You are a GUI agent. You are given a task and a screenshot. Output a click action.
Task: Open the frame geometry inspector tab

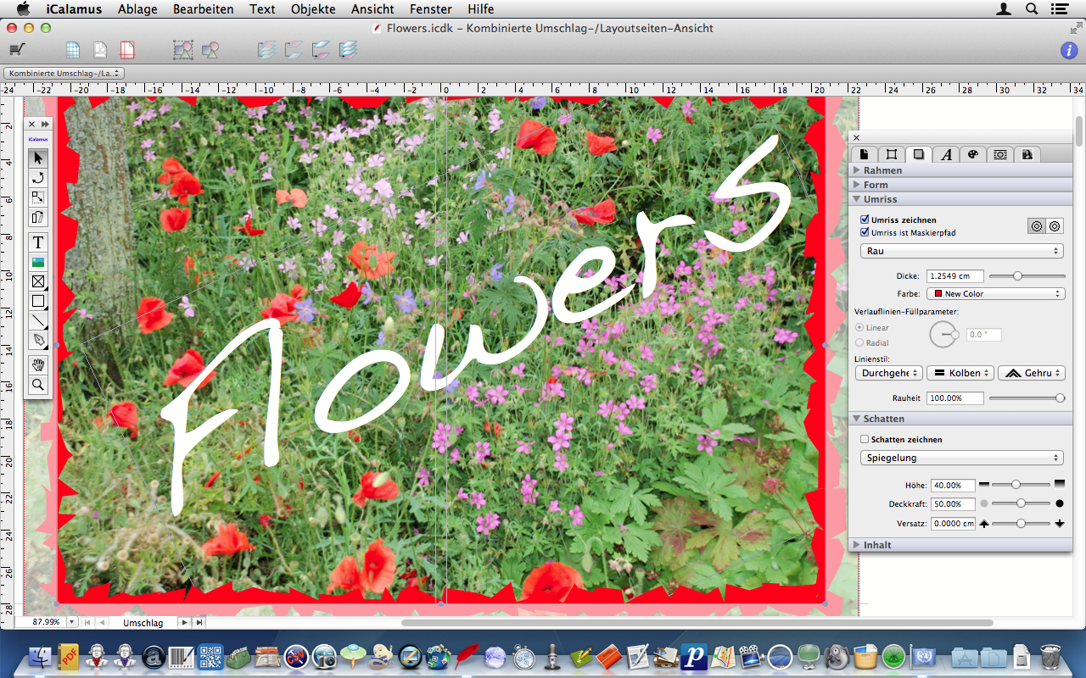coord(891,154)
